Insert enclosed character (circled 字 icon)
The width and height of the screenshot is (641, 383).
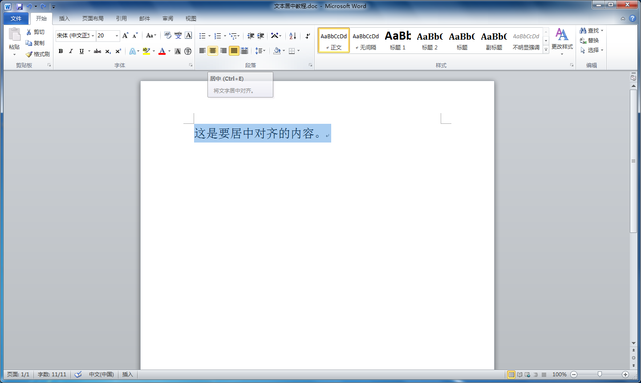(188, 51)
